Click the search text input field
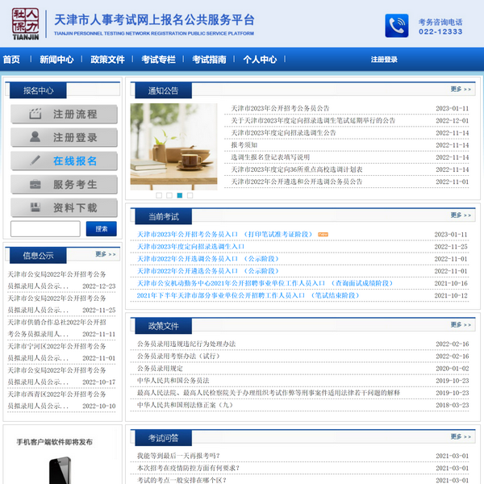484x484 pixels. (45, 229)
